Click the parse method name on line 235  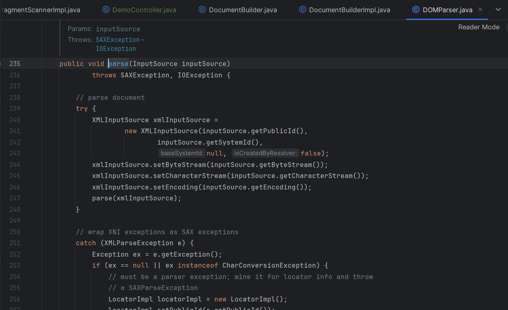119,64
